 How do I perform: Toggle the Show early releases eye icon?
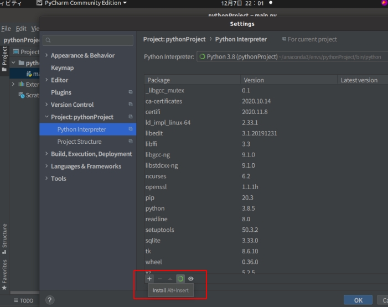pyautogui.click(x=190, y=279)
